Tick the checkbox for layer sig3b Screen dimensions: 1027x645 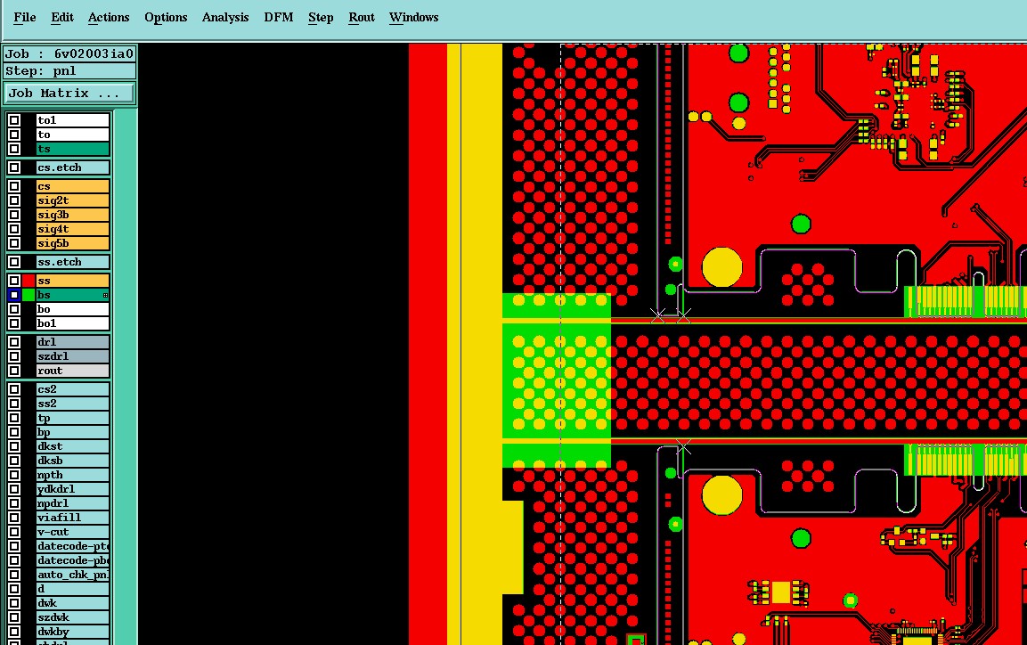[13, 215]
